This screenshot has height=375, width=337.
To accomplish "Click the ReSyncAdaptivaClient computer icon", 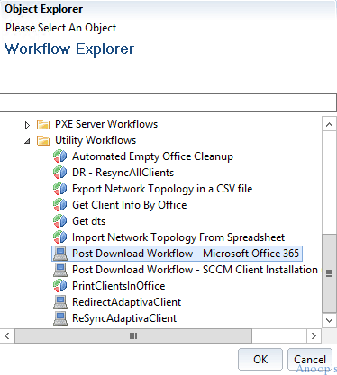I will 60,318.
